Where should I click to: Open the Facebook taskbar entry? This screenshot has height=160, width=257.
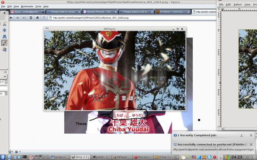click(59, 157)
